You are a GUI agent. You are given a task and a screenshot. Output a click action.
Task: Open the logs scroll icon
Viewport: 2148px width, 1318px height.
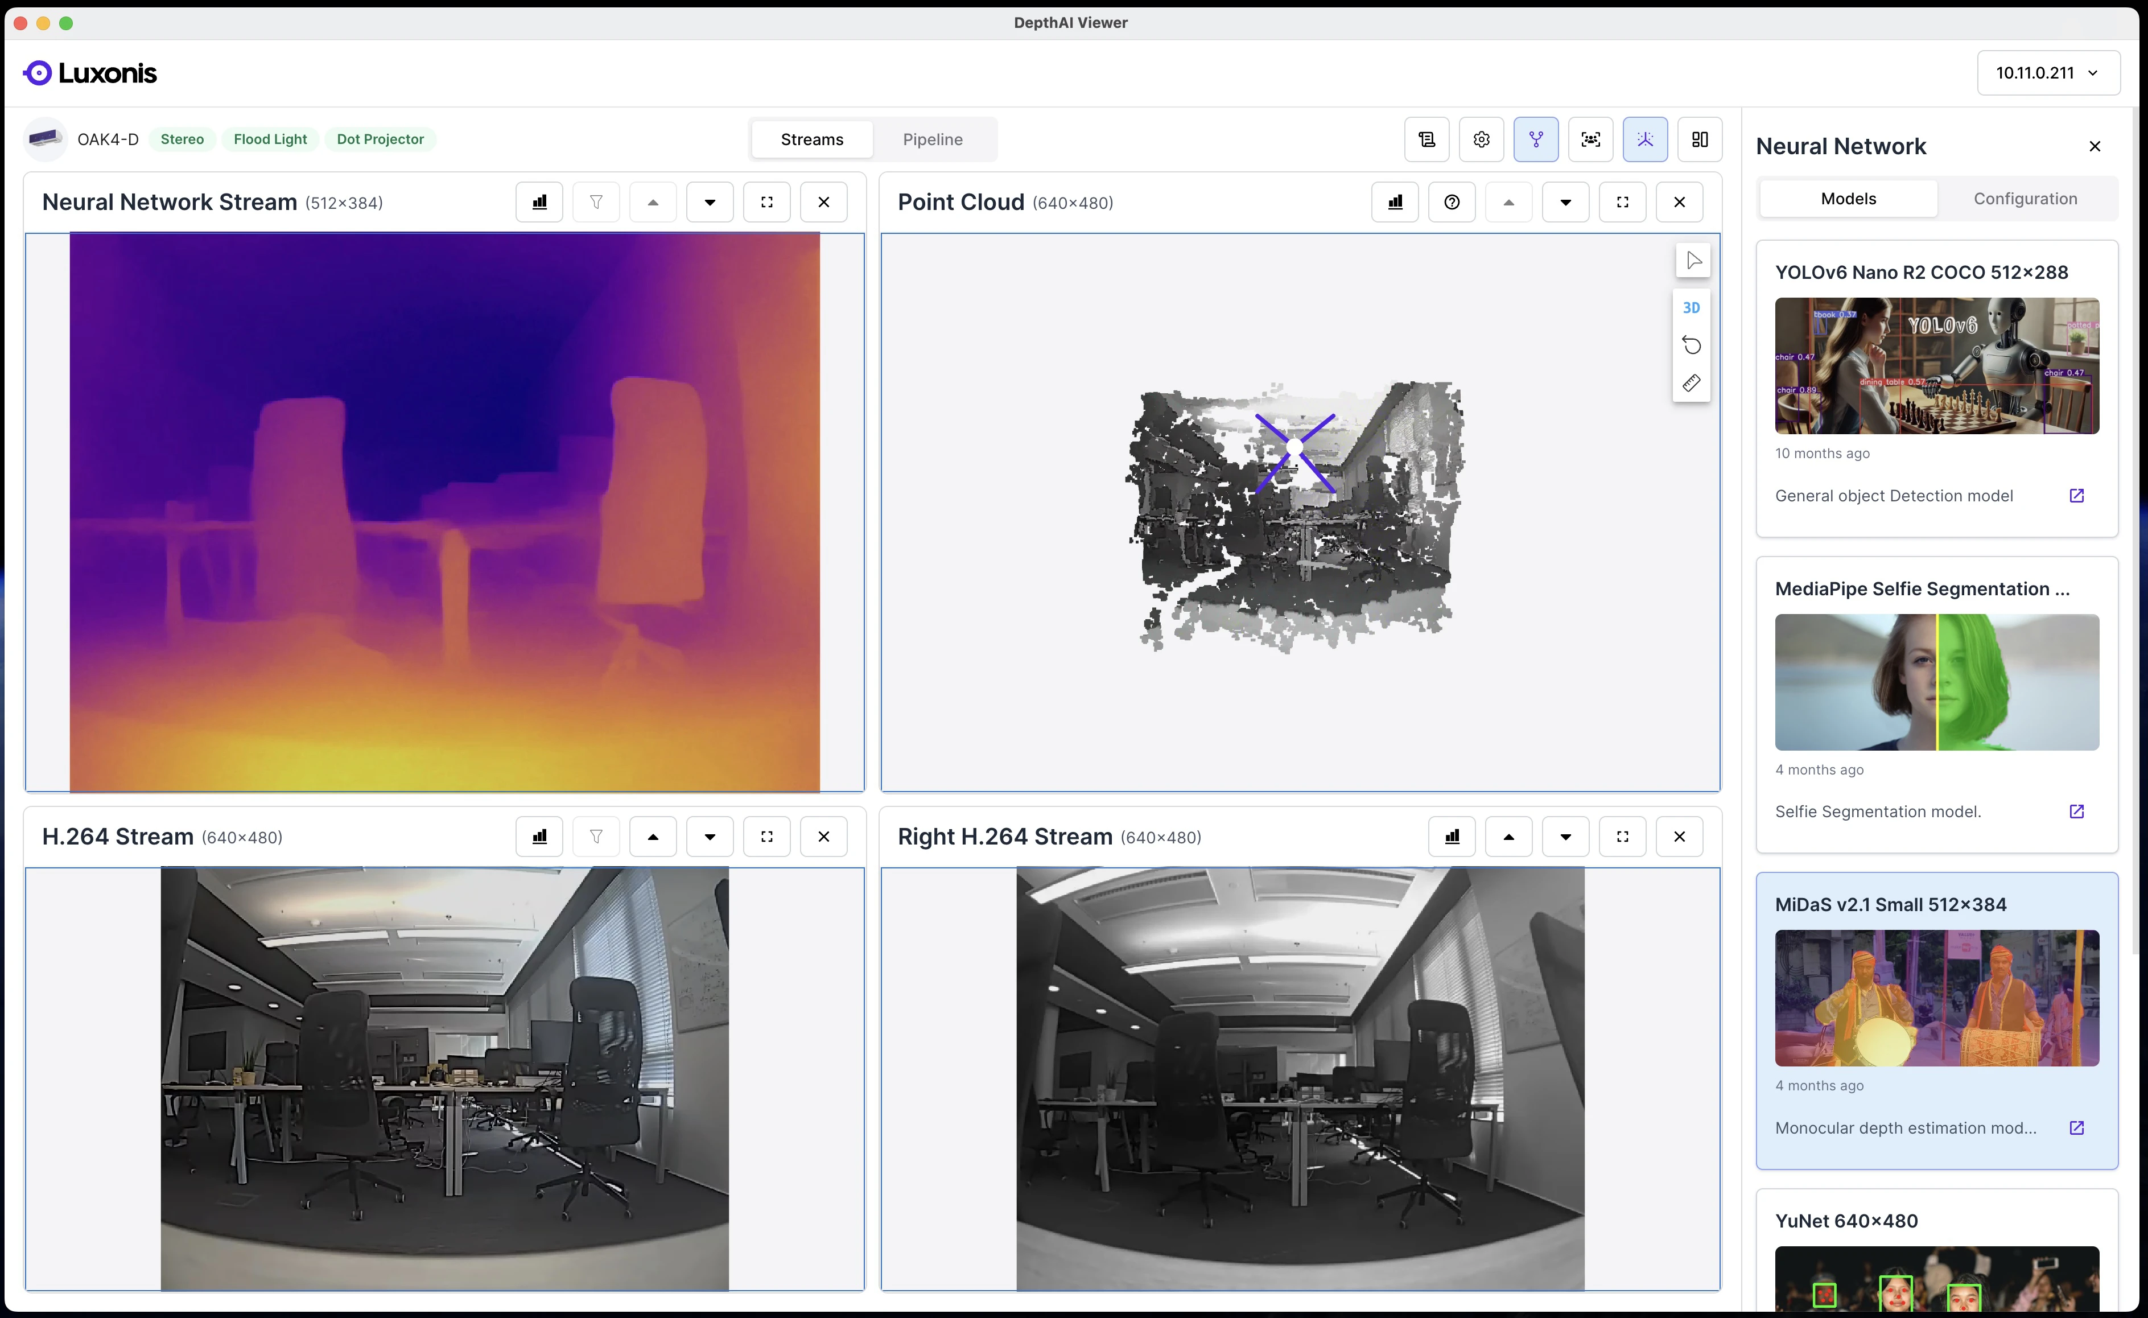click(1426, 139)
